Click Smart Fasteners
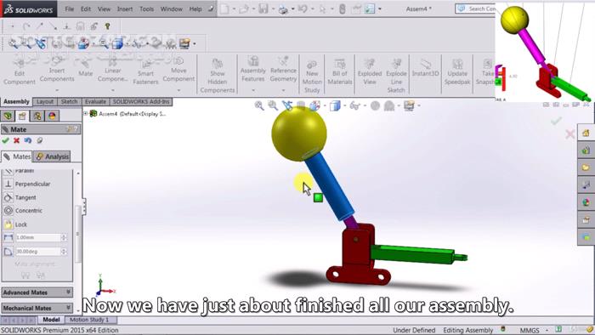 (x=145, y=71)
